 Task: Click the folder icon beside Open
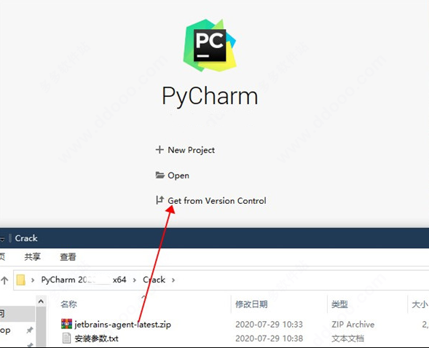(x=160, y=175)
